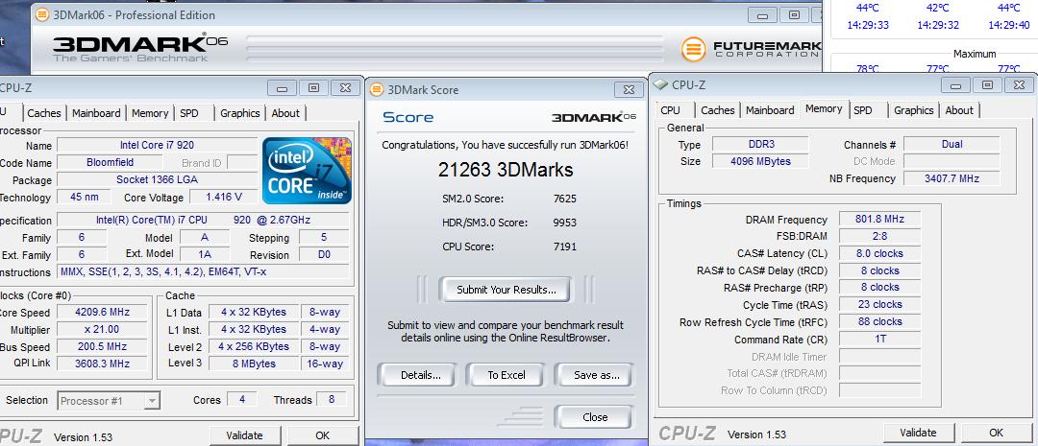
Task: Select SPD tab in left CPU-Z window
Action: click(x=188, y=113)
